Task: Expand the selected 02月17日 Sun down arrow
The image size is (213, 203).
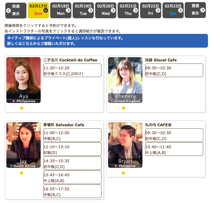Action: 45,10
